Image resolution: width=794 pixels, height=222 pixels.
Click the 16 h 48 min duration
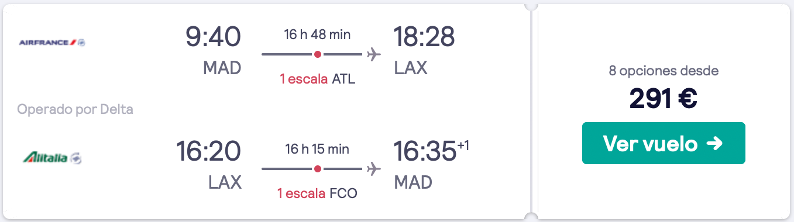tap(317, 34)
